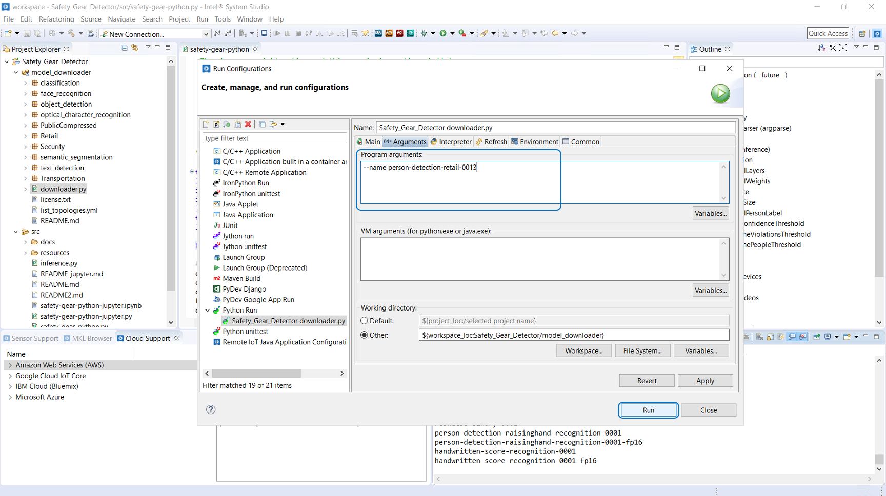
Task: Expand Google Cloud IoT Core entry
Action: pos(10,376)
